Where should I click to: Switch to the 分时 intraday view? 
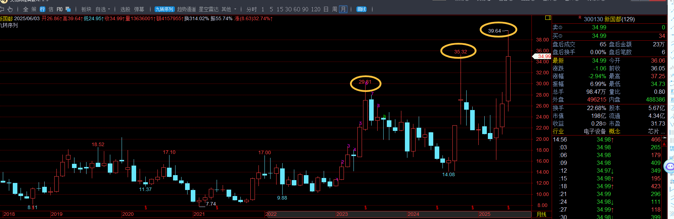[x=252, y=9]
